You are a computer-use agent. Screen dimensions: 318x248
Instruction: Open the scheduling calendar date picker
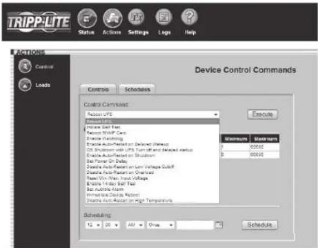point(219,225)
